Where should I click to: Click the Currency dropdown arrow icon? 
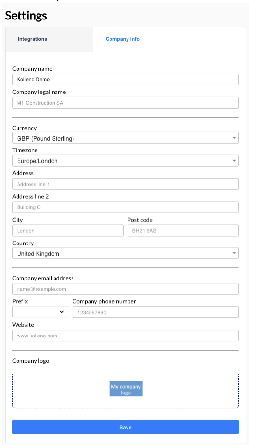(234, 138)
